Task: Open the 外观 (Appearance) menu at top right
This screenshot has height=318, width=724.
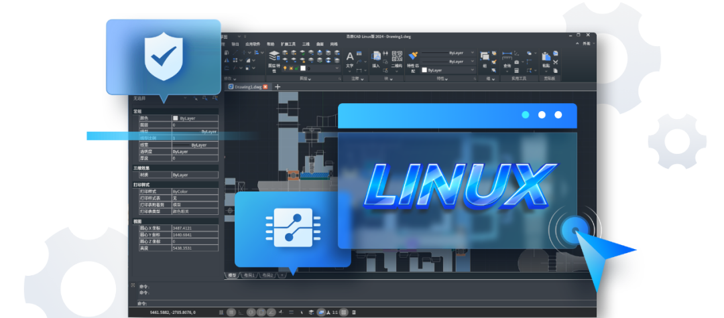Action: click(x=587, y=44)
